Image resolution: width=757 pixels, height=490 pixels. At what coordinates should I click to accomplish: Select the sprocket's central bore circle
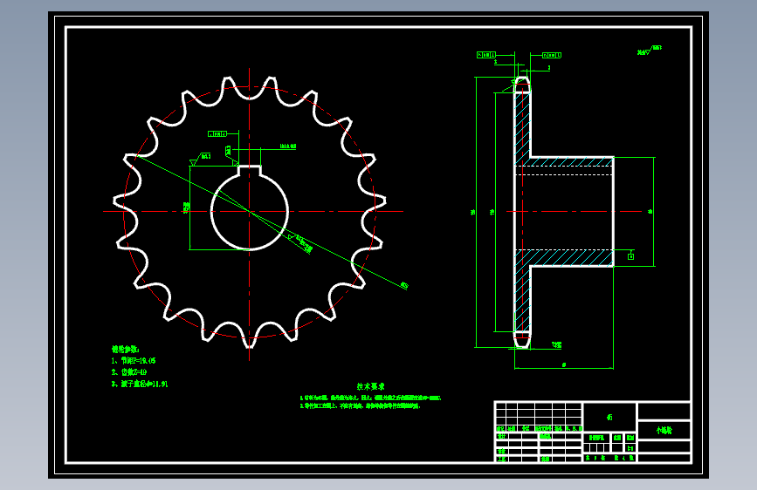[250, 211]
